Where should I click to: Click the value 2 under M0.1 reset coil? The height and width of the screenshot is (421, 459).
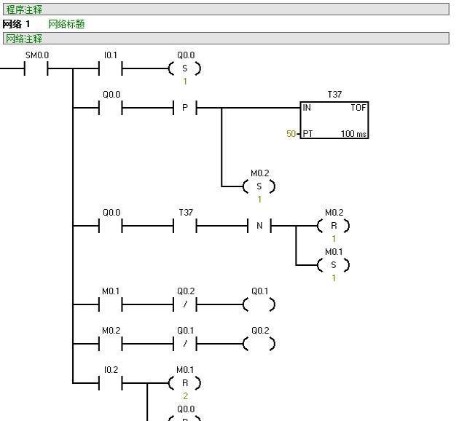click(x=185, y=396)
